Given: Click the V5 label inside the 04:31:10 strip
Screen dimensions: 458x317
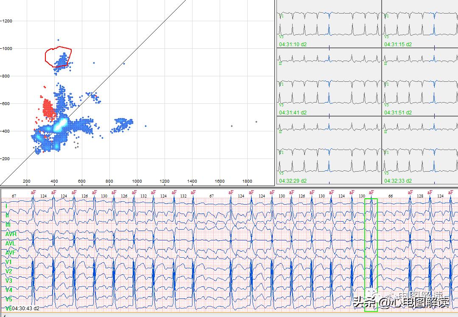Looking at the screenshot, I should (280, 36).
